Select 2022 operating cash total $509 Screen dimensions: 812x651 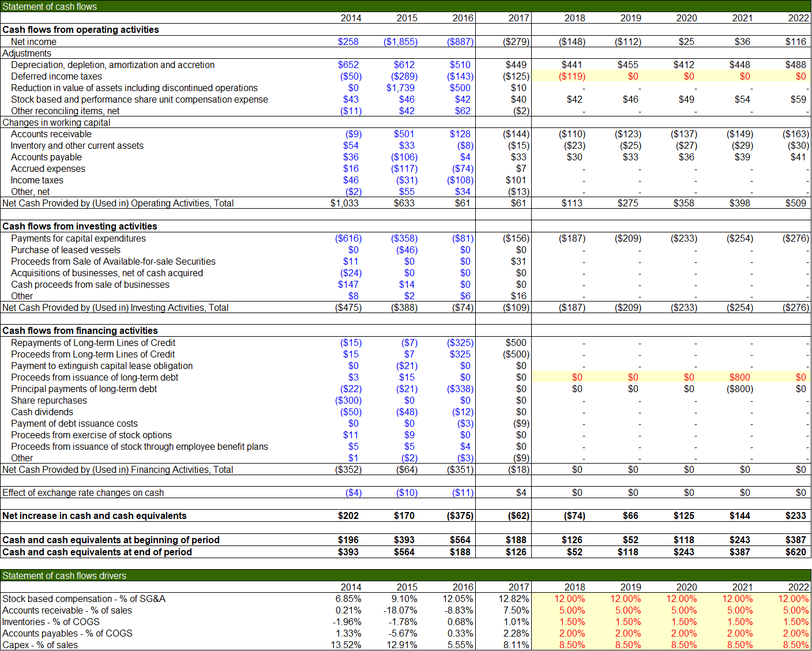(x=795, y=203)
